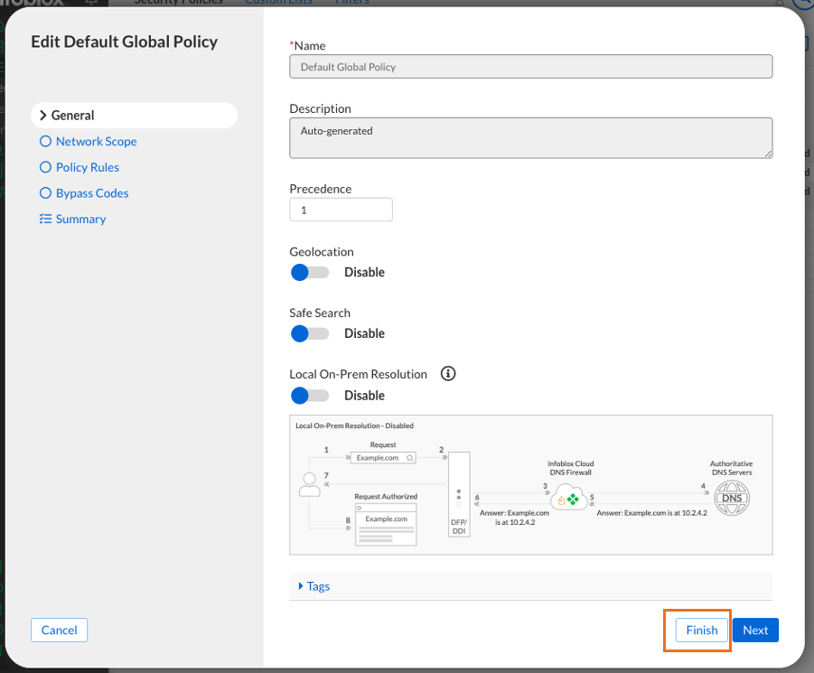Image resolution: width=814 pixels, height=673 pixels.
Task: Click the info icon beside Local On-Prem Resolution
Action: 448,373
